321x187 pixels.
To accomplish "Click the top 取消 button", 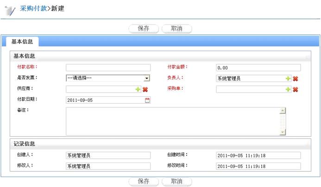I will click(x=176, y=28).
